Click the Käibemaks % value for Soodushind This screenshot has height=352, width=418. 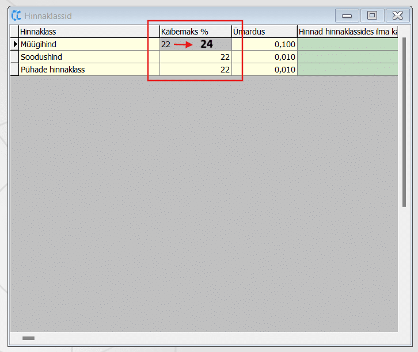click(x=195, y=57)
